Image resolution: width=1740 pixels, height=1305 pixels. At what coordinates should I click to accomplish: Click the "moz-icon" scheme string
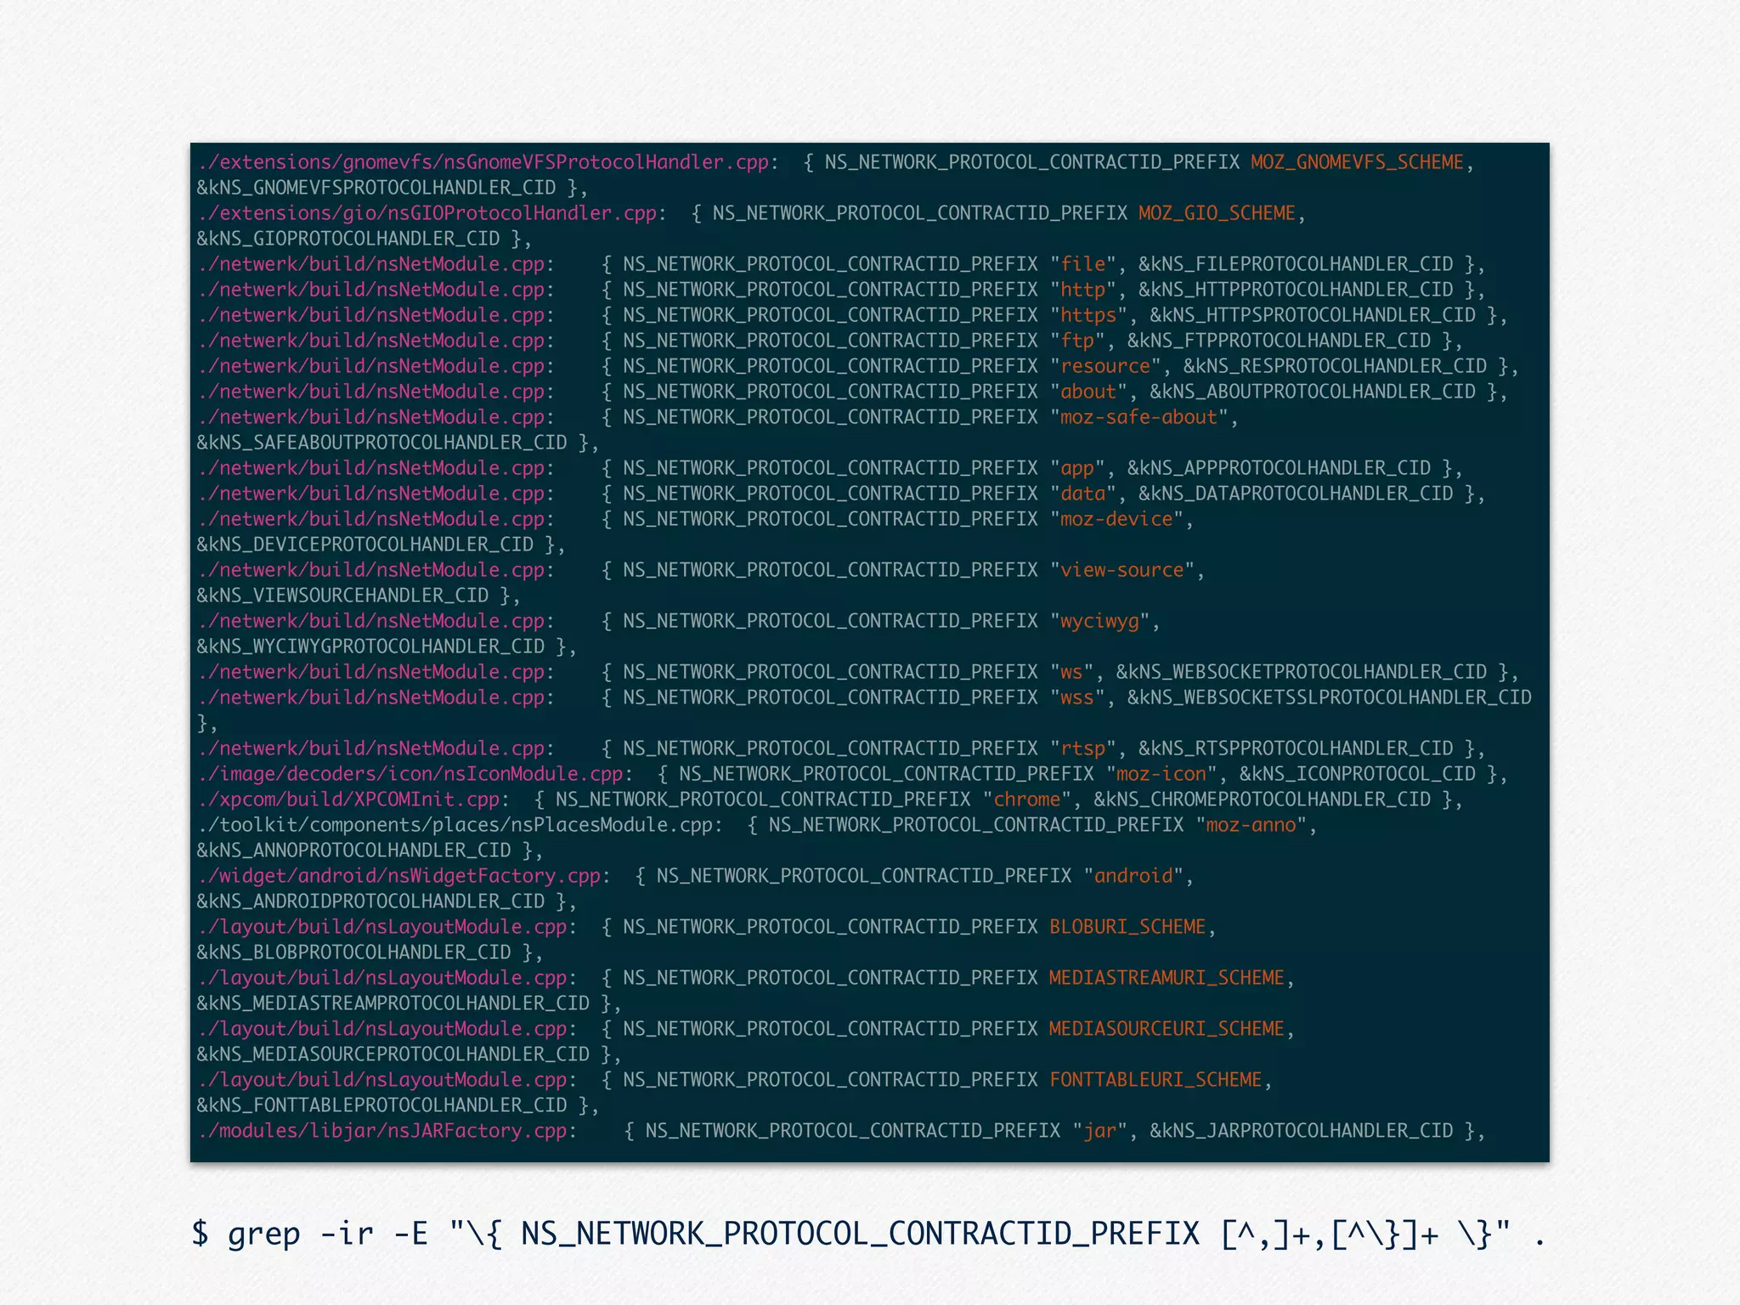point(1161,774)
